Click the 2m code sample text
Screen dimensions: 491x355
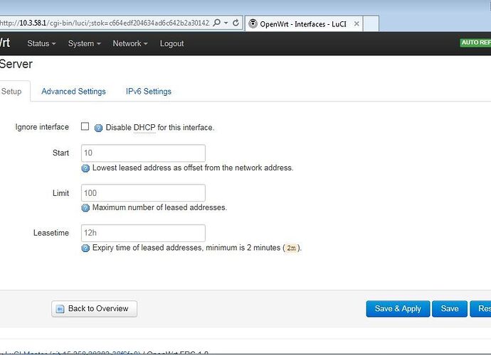291,248
